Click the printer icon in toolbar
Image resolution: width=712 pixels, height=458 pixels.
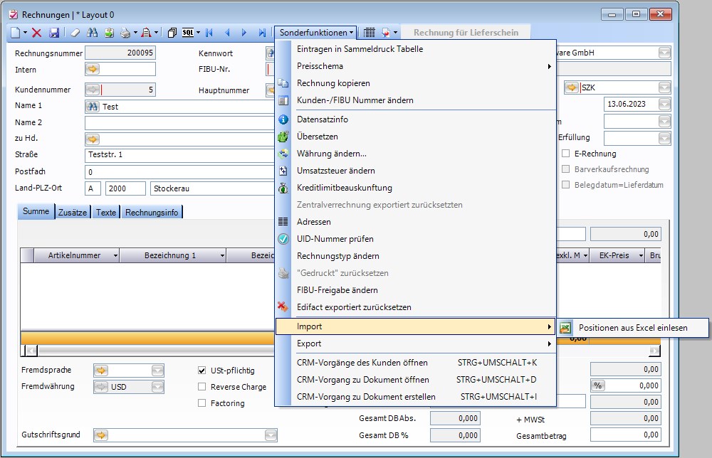tap(125, 33)
